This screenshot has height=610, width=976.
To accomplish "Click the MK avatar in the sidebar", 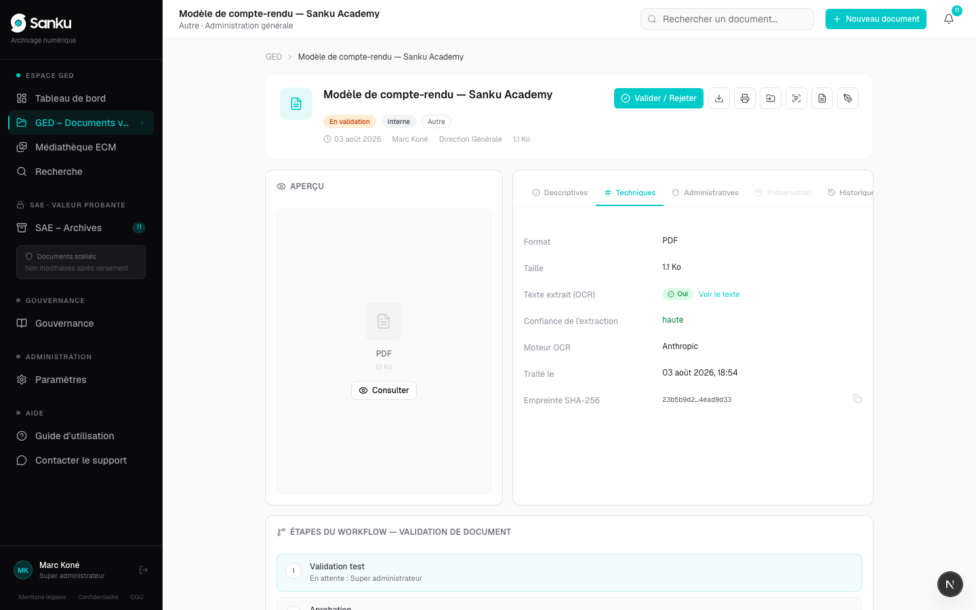I will point(23,570).
